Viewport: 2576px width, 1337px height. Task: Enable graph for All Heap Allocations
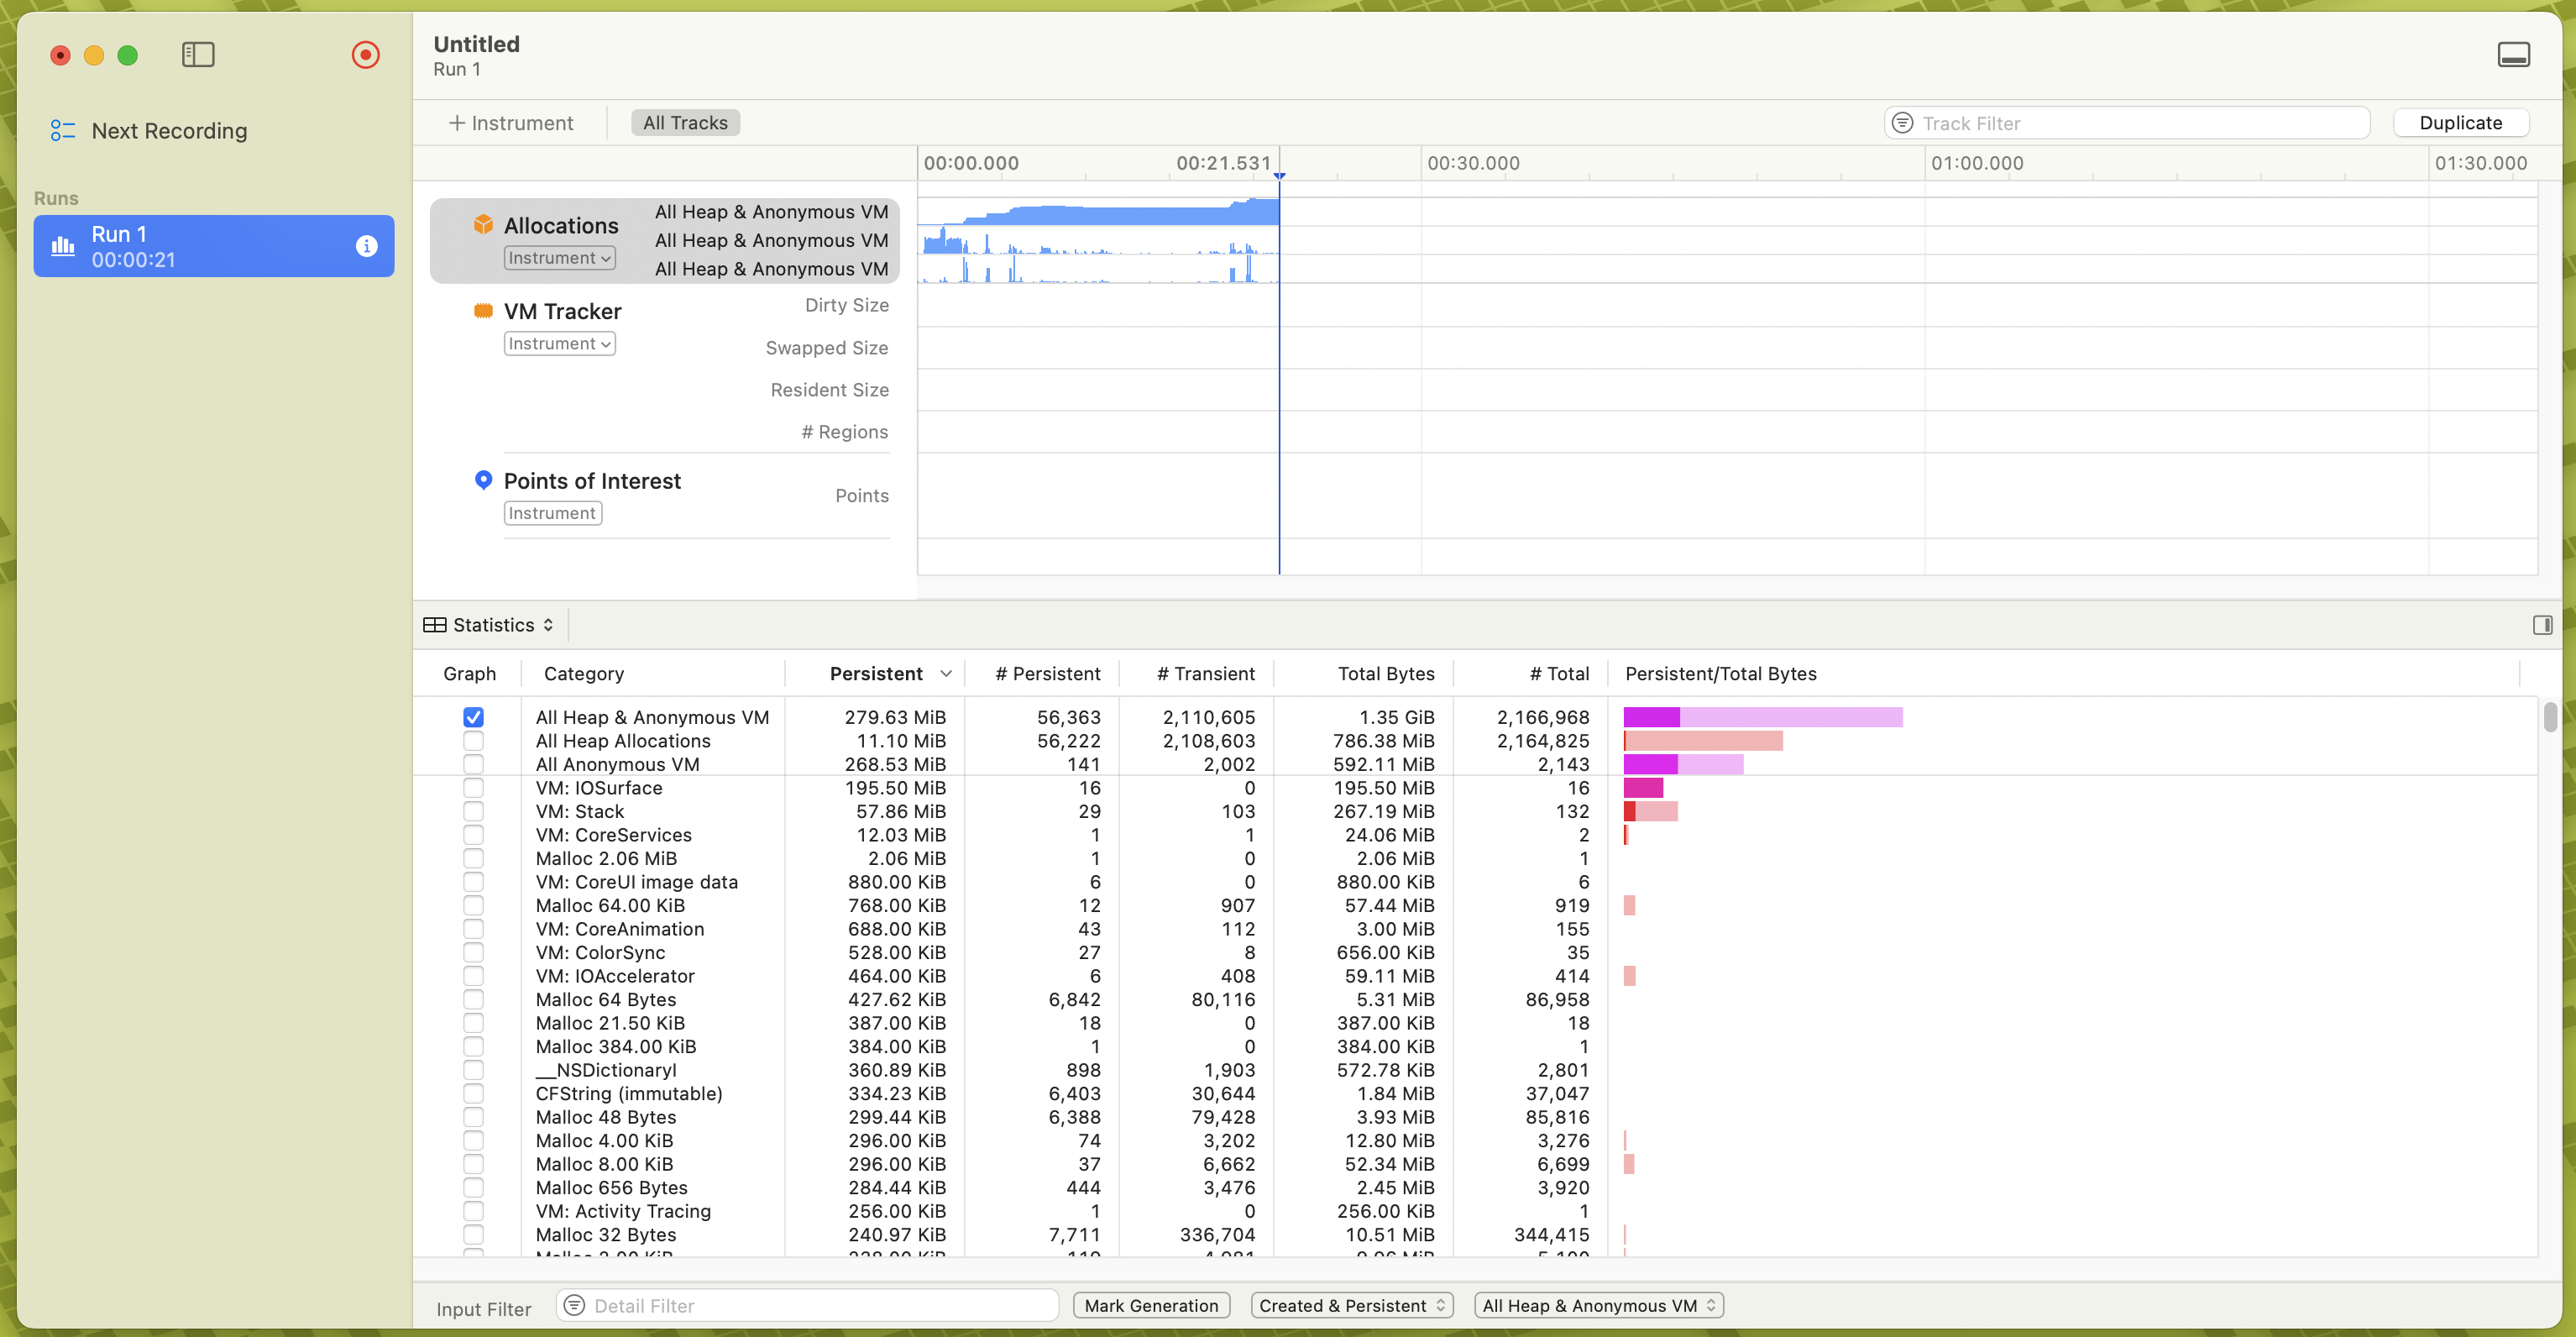click(x=473, y=741)
